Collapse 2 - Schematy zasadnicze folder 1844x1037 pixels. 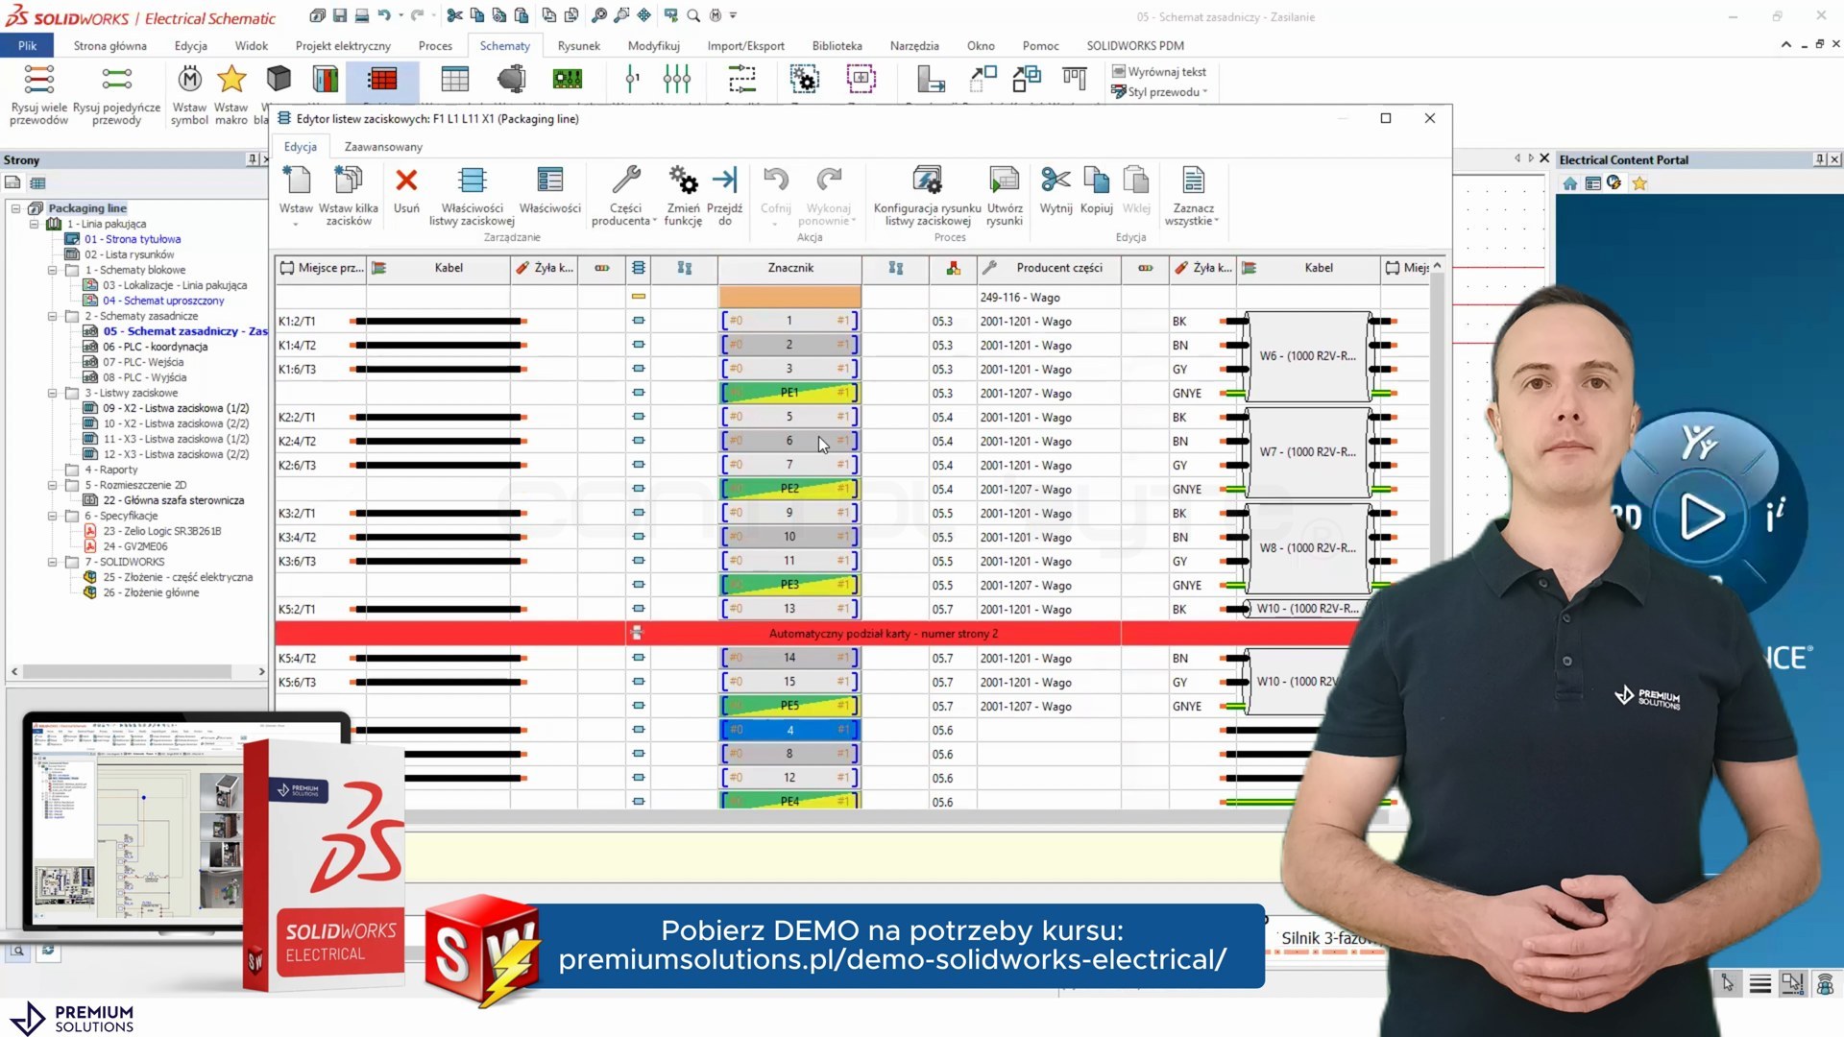53,316
